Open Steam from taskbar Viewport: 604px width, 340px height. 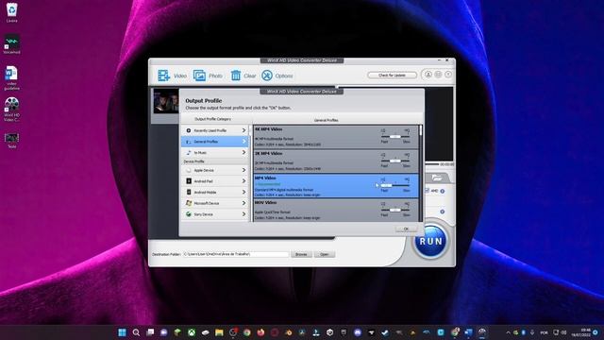[x=385, y=332]
